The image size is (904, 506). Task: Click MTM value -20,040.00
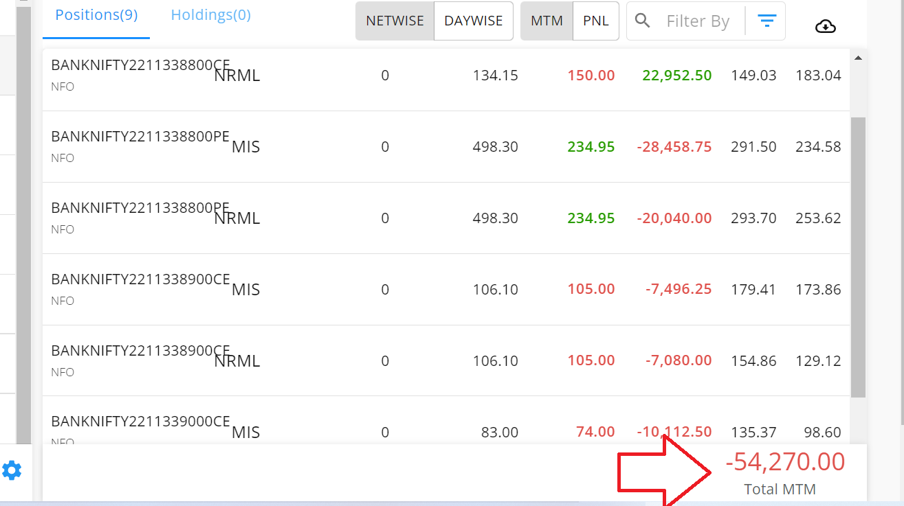pyautogui.click(x=674, y=218)
